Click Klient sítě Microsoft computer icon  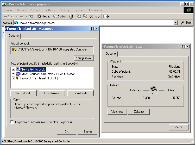(18, 69)
